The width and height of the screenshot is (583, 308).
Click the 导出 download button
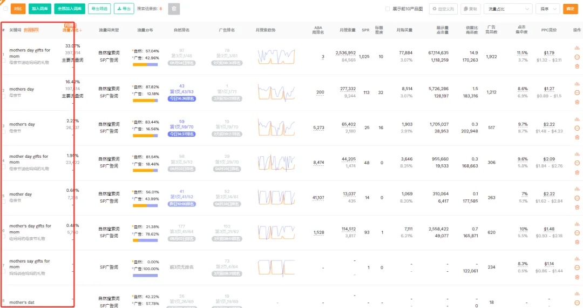click(124, 9)
